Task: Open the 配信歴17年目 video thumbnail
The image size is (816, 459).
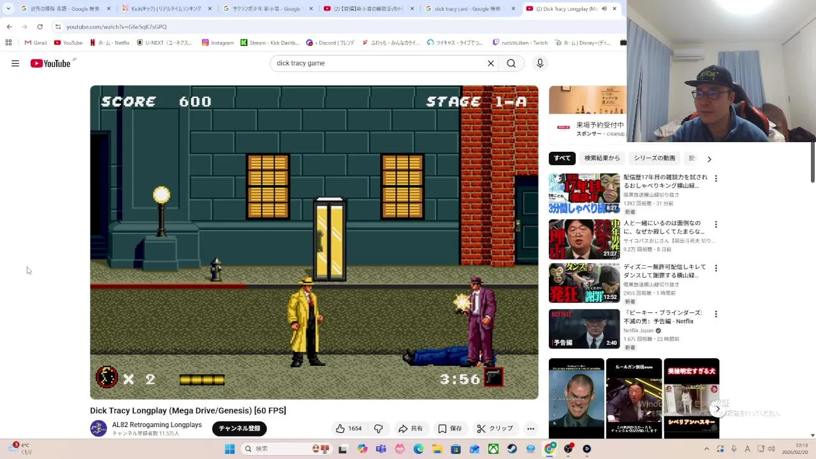Action: pos(584,193)
